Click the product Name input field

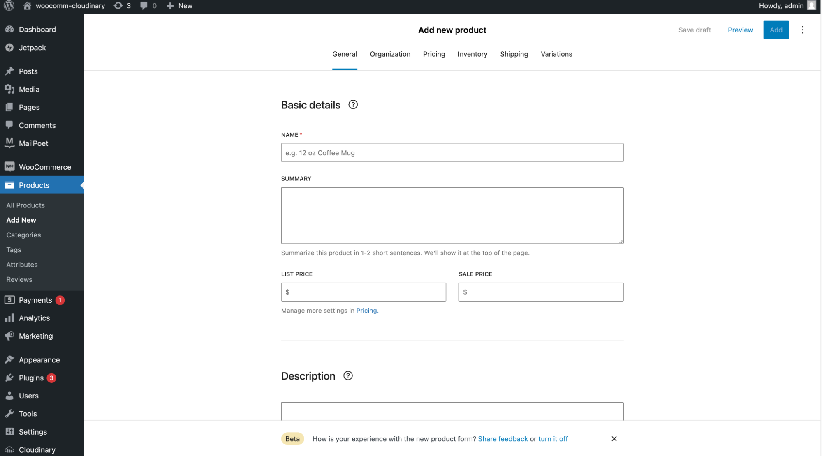(x=452, y=152)
